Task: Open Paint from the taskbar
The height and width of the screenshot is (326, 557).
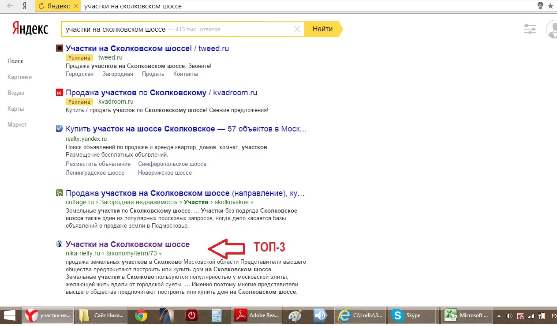Action: (295, 316)
